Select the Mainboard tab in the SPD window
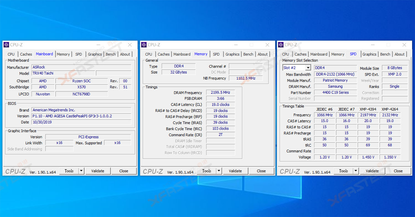 tap(319, 54)
